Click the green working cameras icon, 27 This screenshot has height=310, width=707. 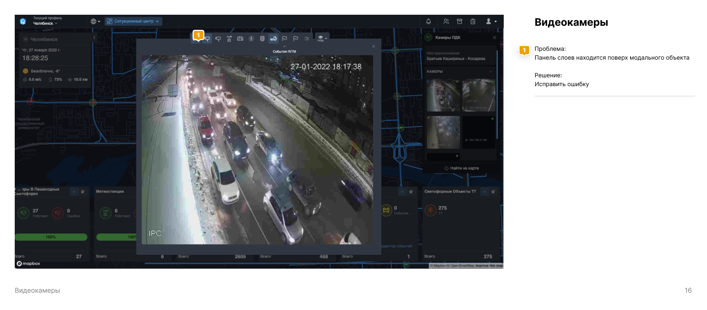click(24, 213)
